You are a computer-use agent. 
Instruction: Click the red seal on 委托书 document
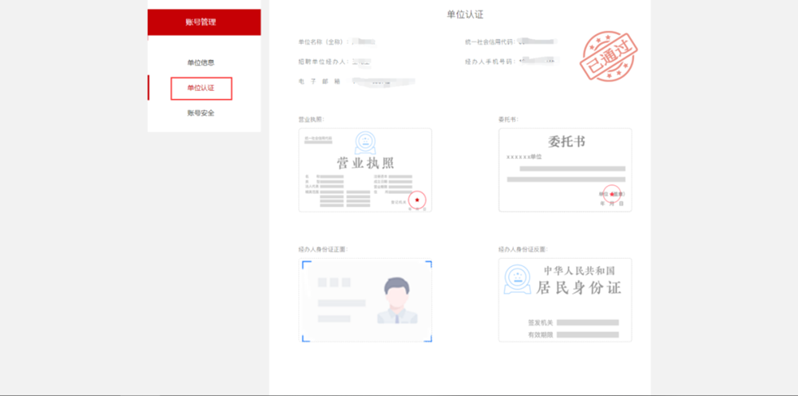tap(612, 194)
